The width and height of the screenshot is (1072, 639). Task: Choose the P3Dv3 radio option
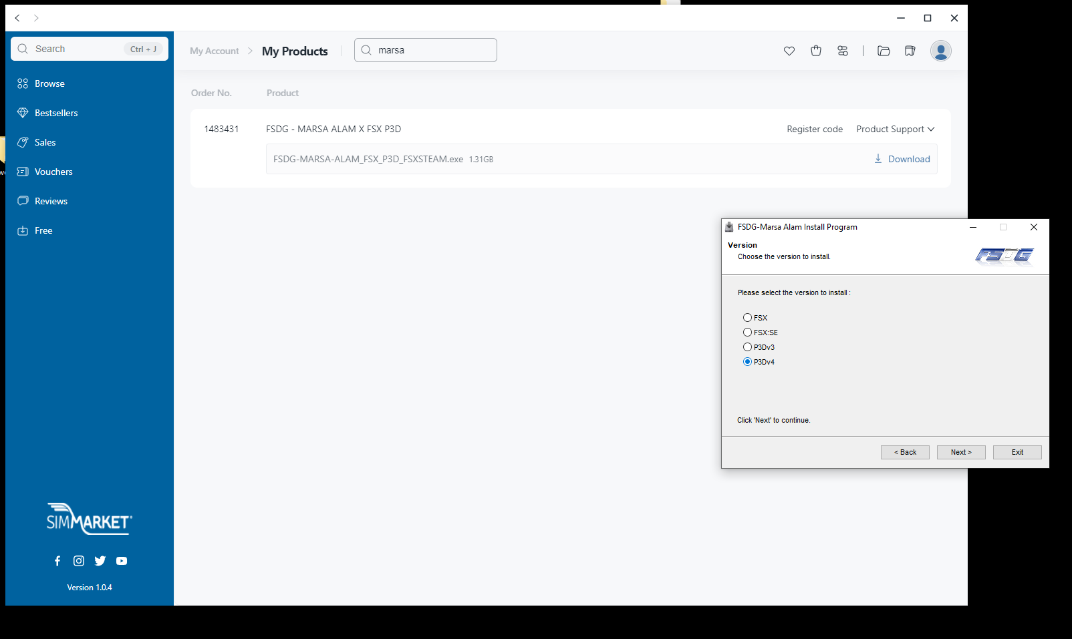pos(747,347)
